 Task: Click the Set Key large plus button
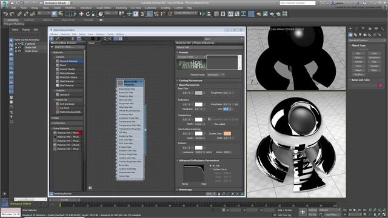[303, 212]
